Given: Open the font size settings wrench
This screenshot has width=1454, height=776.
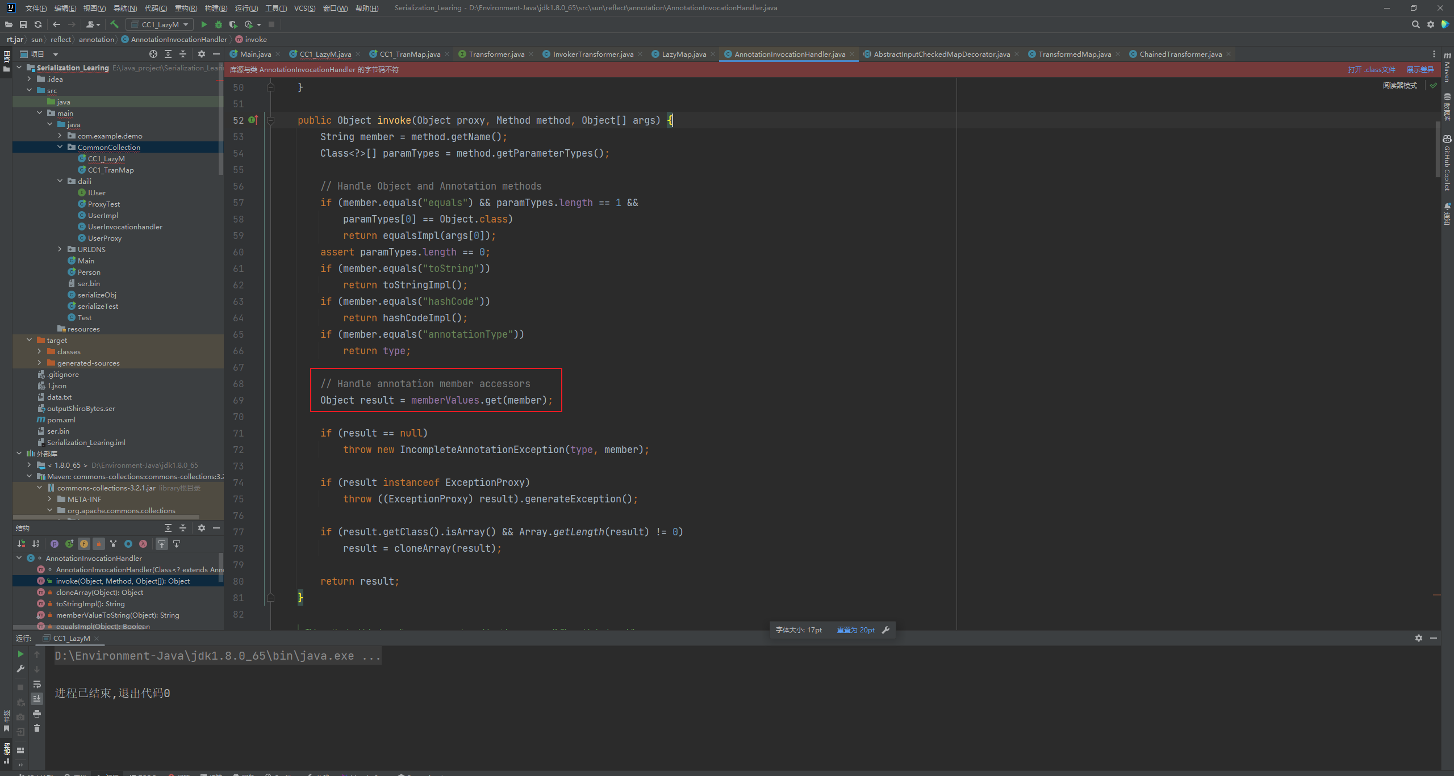Looking at the screenshot, I should point(885,630).
